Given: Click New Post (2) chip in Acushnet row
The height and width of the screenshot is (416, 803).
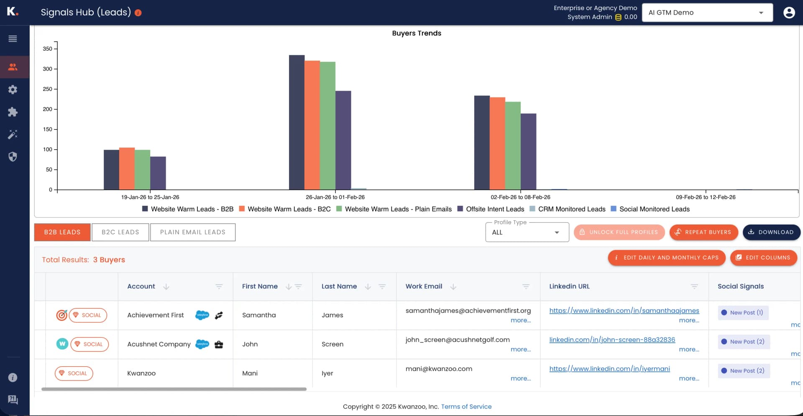Looking at the screenshot, I should click(744, 342).
